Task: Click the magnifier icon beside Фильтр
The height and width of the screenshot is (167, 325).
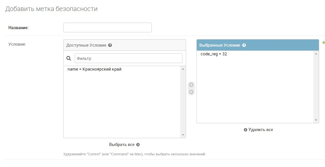Action: point(68,58)
